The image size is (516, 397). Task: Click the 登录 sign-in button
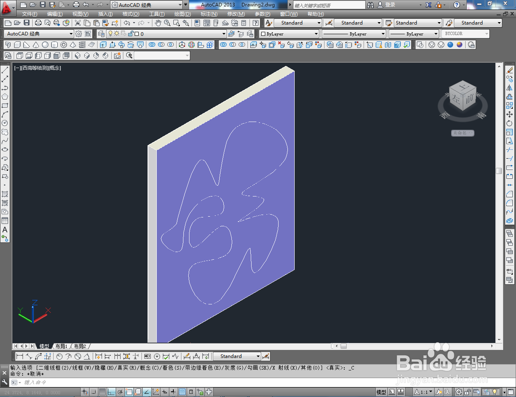coord(386,5)
